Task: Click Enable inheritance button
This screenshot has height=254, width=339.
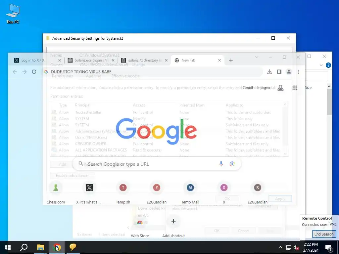Action: coord(72,176)
